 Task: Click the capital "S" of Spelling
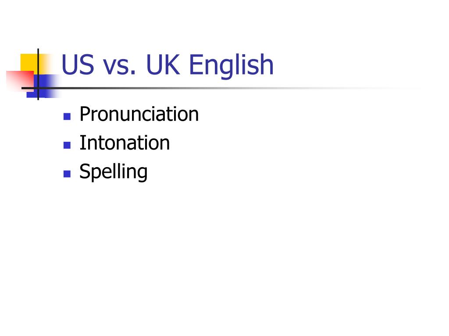click(85, 171)
